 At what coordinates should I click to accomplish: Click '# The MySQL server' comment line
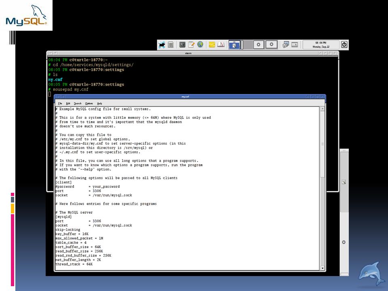[x=74, y=212]
